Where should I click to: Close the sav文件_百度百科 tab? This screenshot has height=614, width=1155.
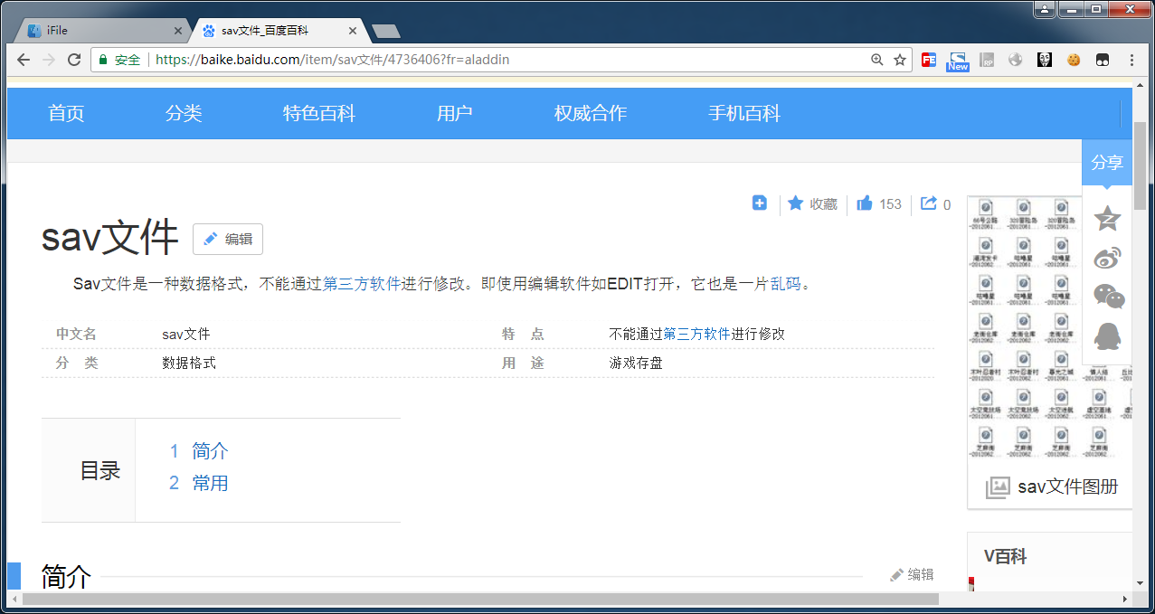pyautogui.click(x=353, y=31)
